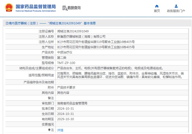Click the 政务服务门户 person icon
The height and width of the screenshot is (134, 192).
(176, 6)
